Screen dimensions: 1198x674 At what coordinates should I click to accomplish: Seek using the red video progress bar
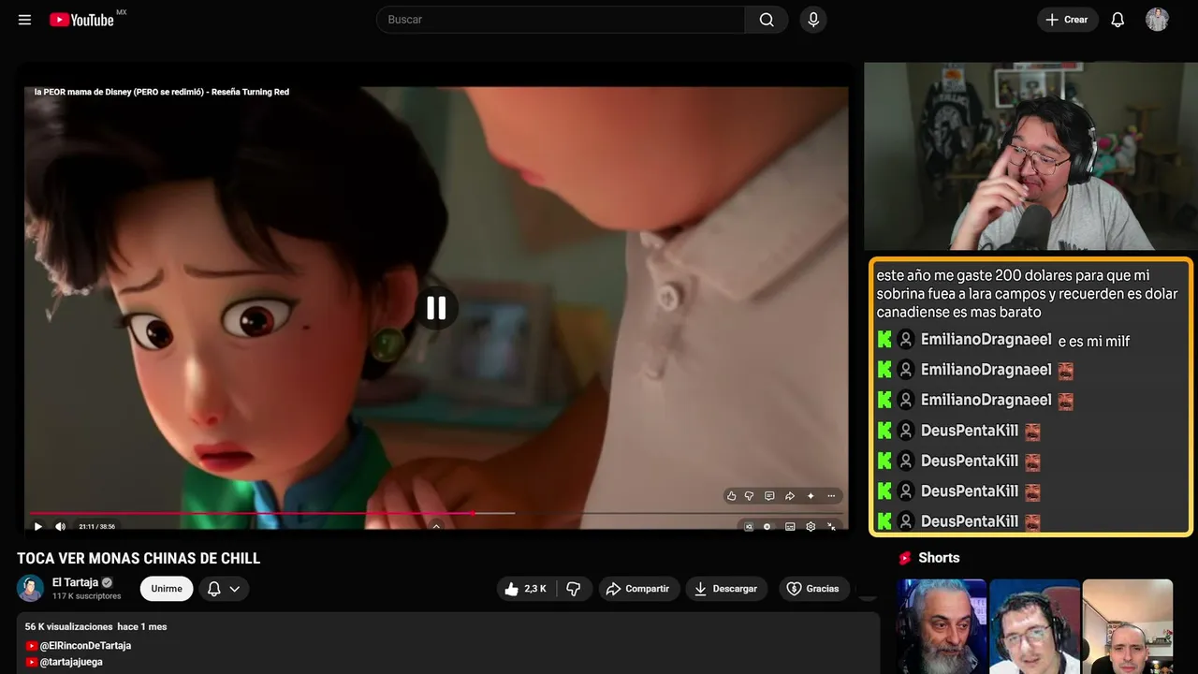pos(253,513)
